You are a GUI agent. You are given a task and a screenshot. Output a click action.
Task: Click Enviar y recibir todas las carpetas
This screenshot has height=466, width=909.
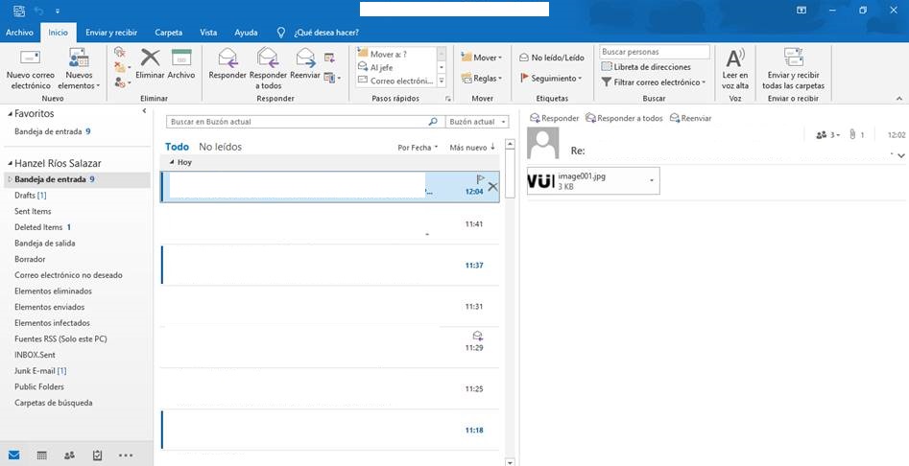pyautogui.click(x=793, y=59)
